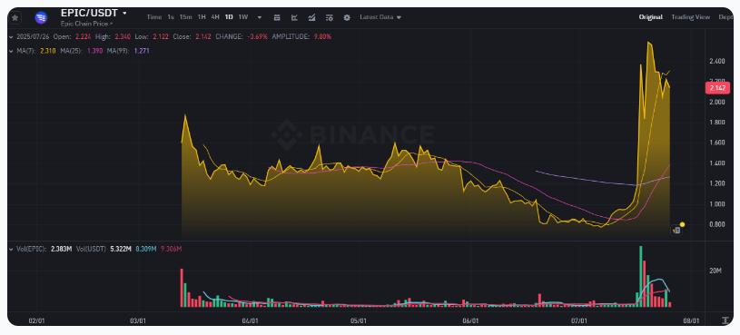Collapse the OHLC data row chevron
740x335 pixels.
pos(12,36)
